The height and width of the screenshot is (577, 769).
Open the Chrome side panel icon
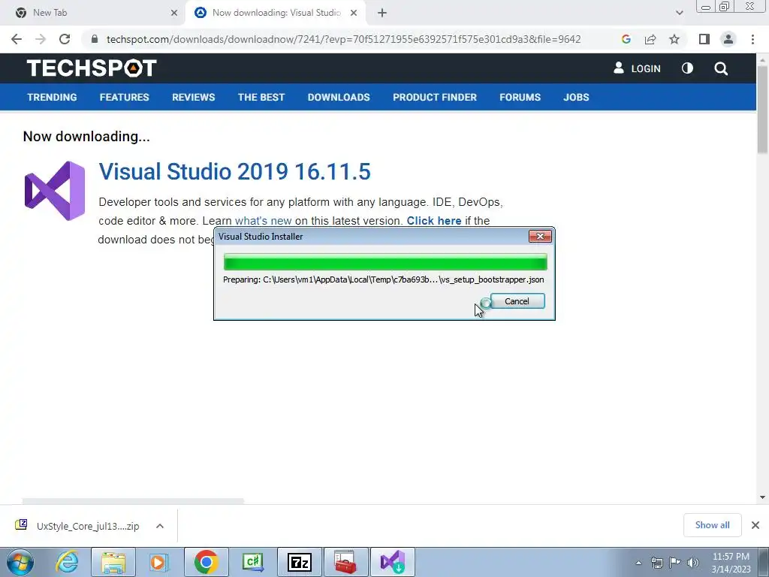tap(704, 39)
